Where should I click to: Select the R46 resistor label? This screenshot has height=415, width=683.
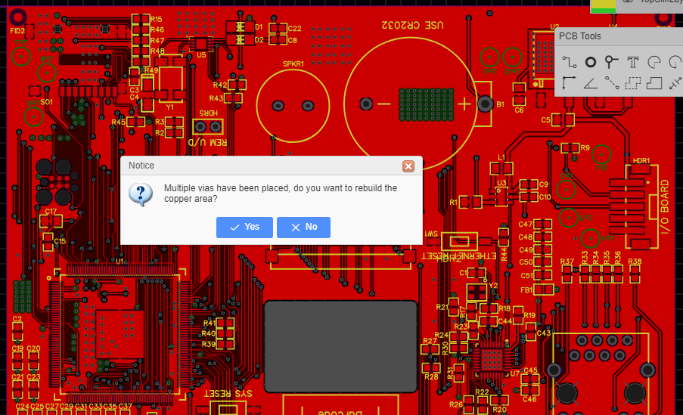pyautogui.click(x=157, y=29)
